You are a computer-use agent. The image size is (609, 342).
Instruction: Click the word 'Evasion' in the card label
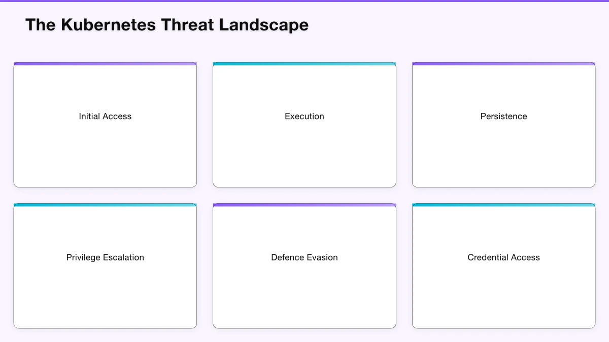point(322,257)
